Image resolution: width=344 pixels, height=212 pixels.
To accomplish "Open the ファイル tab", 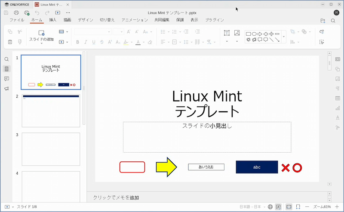I will point(17,20).
